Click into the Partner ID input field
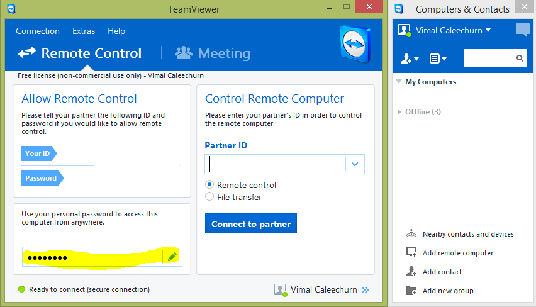Screen dimensions: 536x307 coord(275,164)
